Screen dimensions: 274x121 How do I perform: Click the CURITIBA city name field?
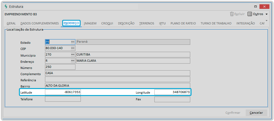coord(133,54)
